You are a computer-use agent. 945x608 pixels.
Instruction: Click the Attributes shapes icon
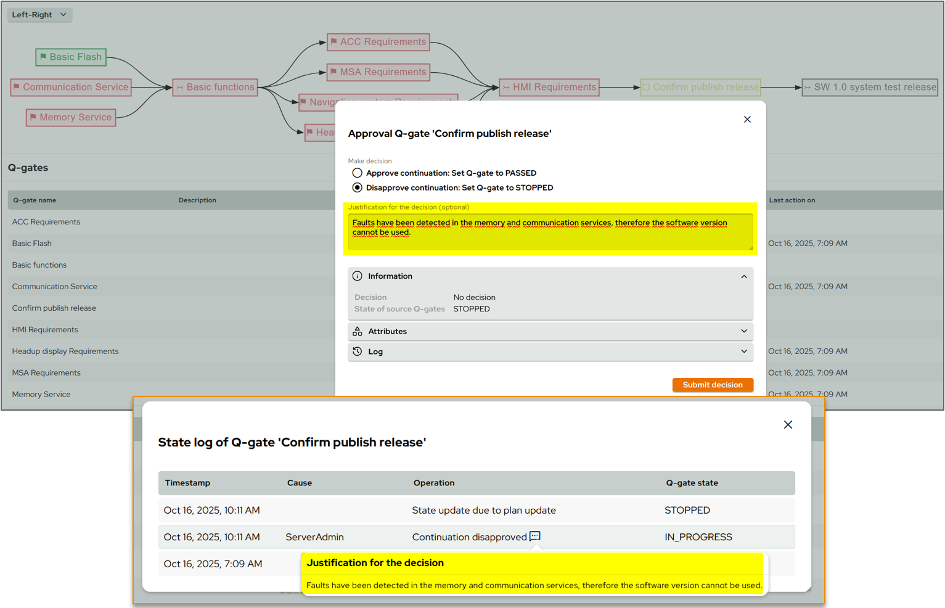tap(358, 331)
